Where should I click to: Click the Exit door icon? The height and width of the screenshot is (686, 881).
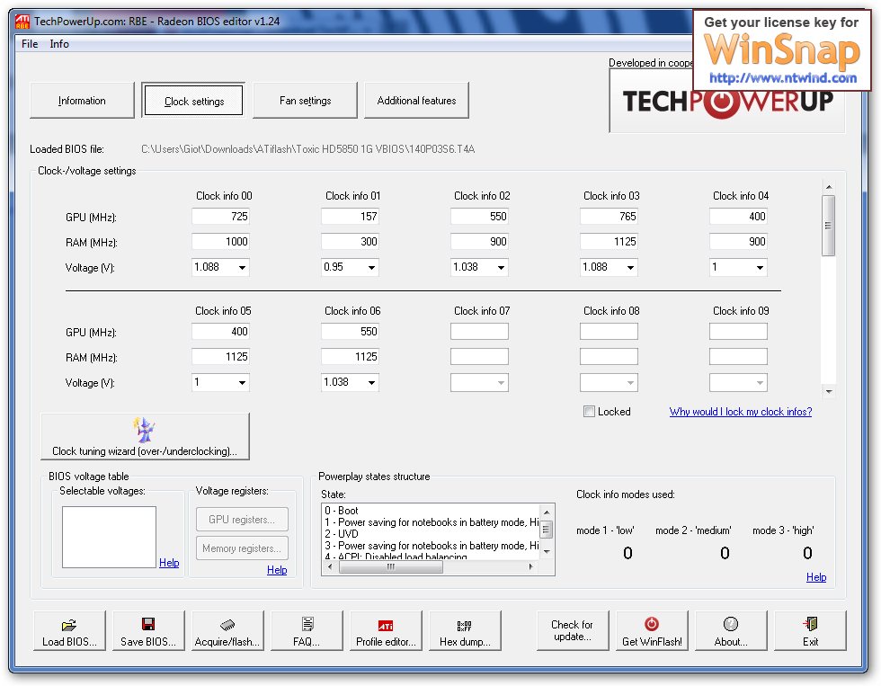[x=810, y=624]
